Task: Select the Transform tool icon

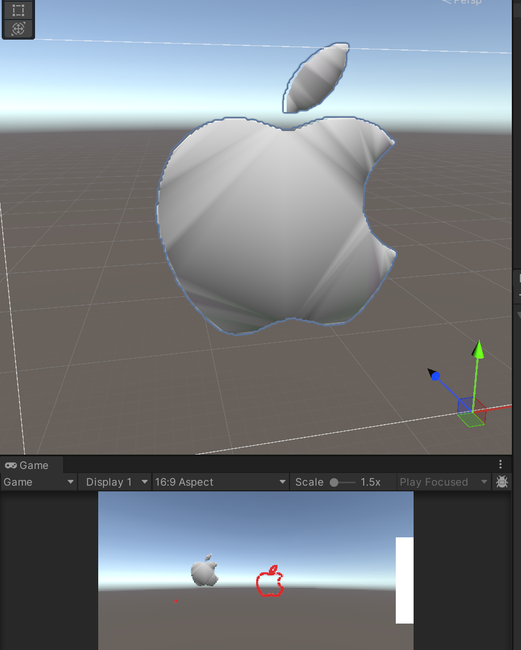Action: 18,29
